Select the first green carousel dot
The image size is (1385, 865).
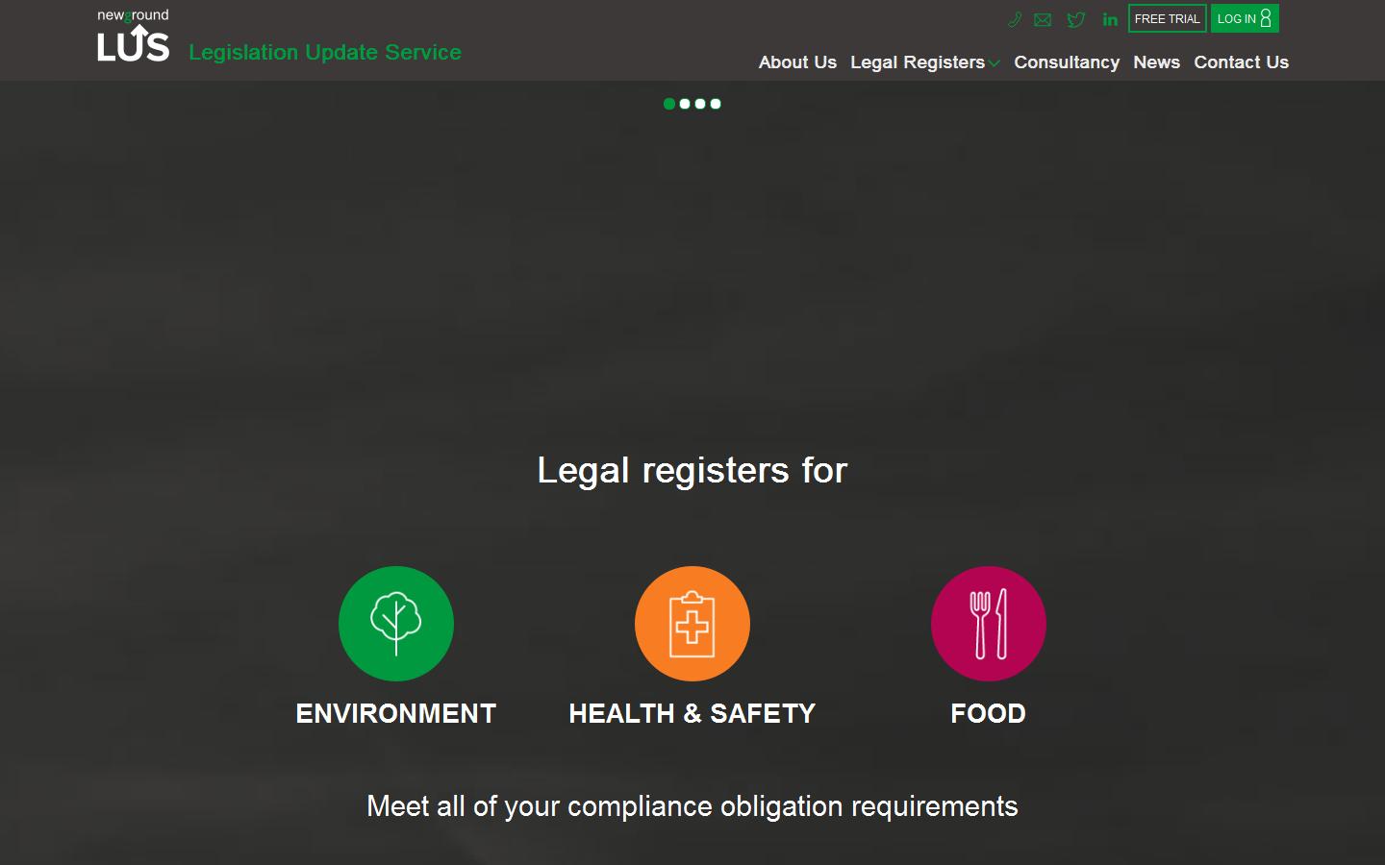click(669, 104)
